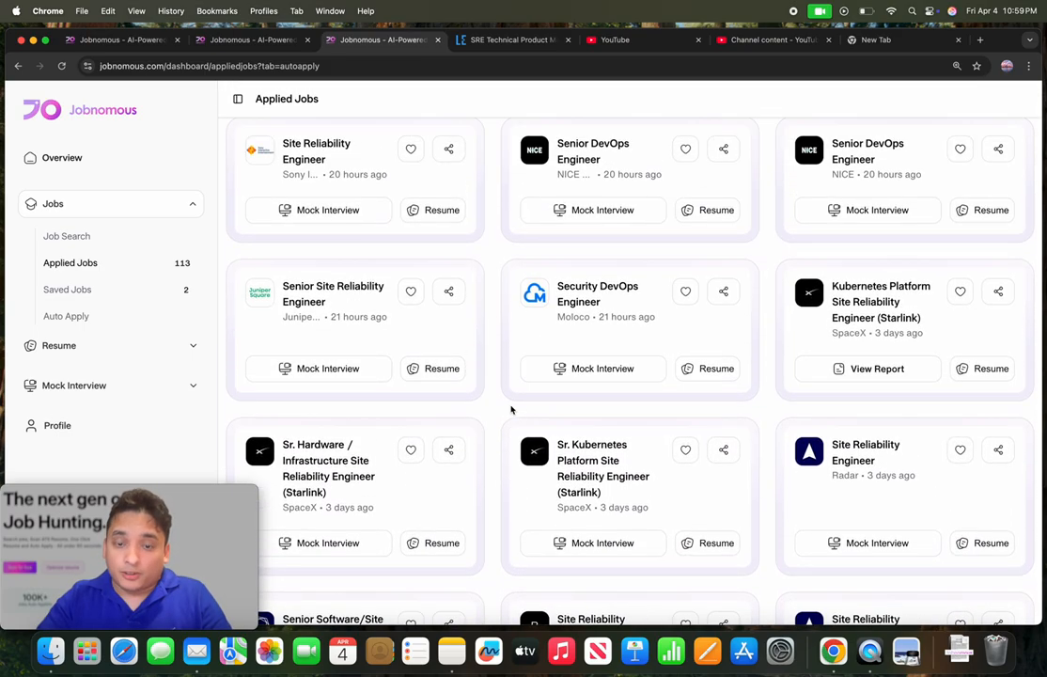The height and width of the screenshot is (677, 1047).
Task: Bookmark this page with star icon
Action: [977, 66]
